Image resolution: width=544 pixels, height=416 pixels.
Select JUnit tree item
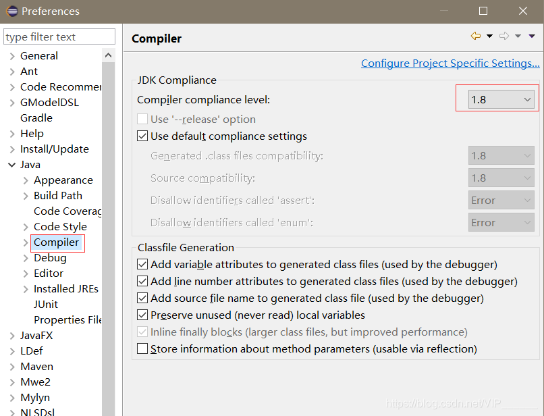(x=46, y=305)
